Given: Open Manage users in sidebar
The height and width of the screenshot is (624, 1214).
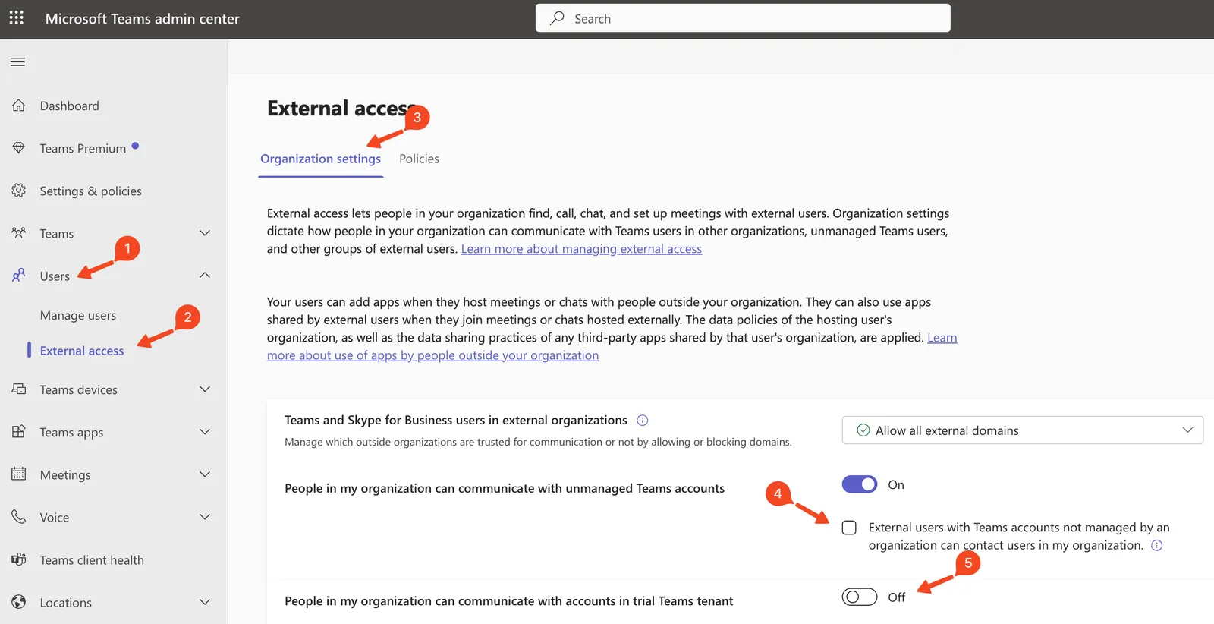Looking at the screenshot, I should (78, 315).
